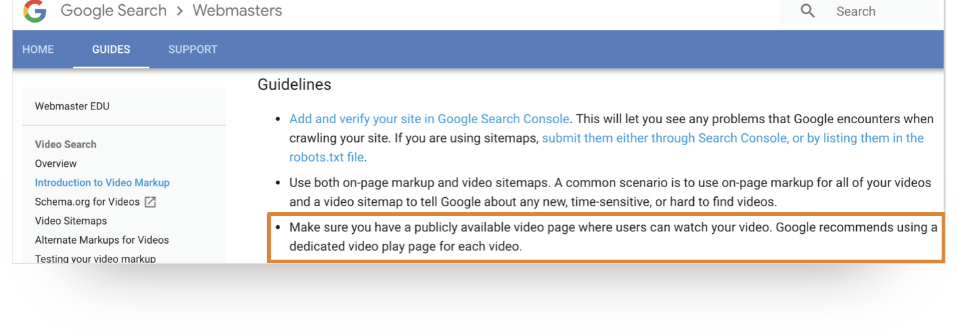
Task: Click the search magnifier icon
Action: [x=807, y=10]
